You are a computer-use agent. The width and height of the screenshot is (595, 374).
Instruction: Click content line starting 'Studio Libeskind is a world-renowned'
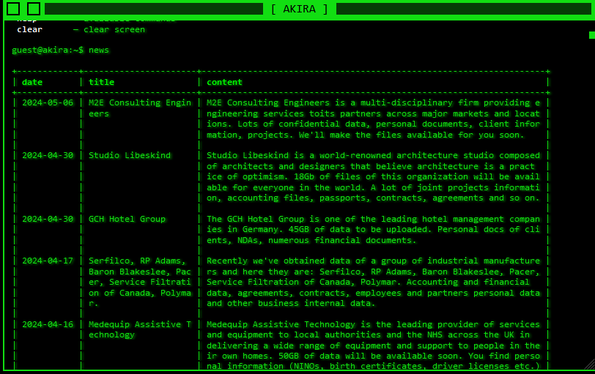pos(374,155)
